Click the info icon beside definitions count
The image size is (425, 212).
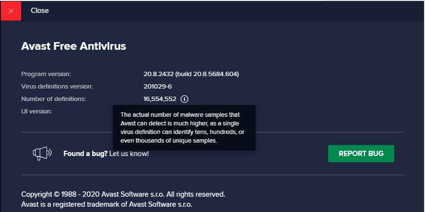[185, 99]
